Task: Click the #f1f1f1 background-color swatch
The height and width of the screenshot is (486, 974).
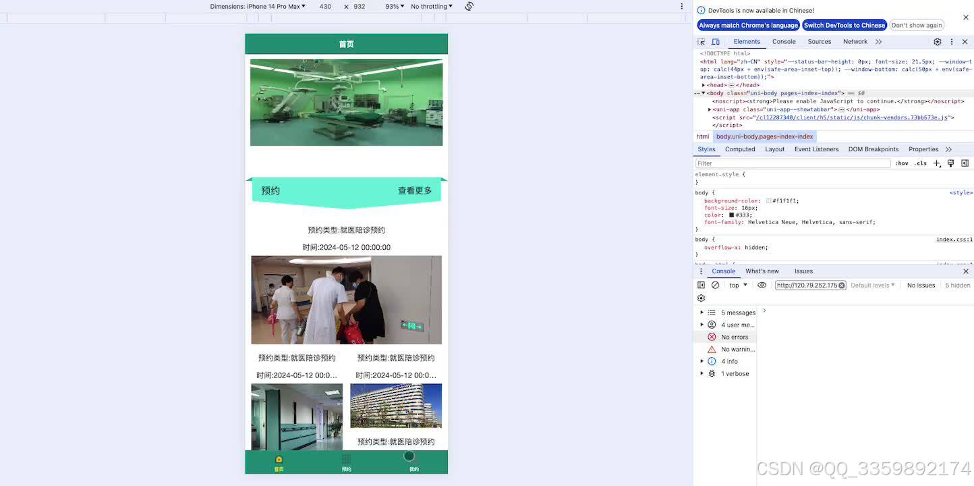Action: pyautogui.click(x=768, y=200)
